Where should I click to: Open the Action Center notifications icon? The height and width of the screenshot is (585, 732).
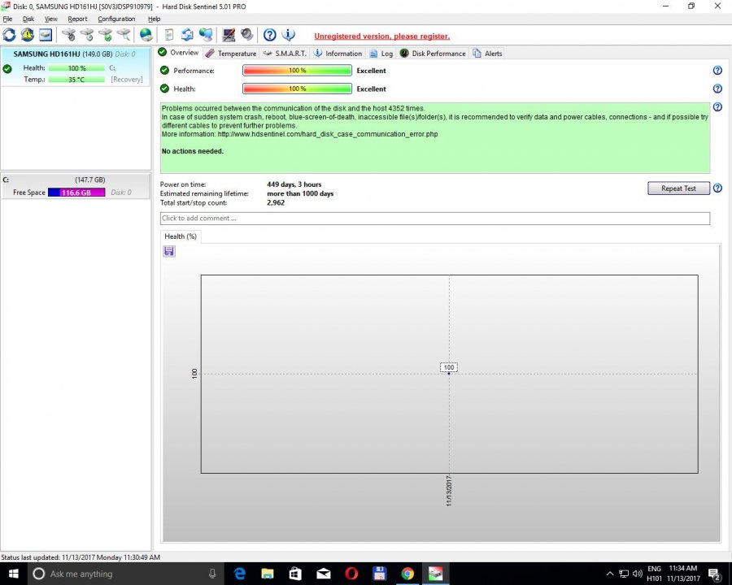point(715,574)
